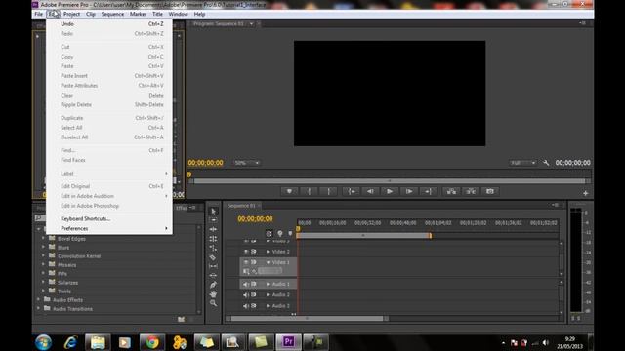The height and width of the screenshot is (351, 625).
Task: Click the timeline horizontal zoom scrollbar
Action: (308, 319)
